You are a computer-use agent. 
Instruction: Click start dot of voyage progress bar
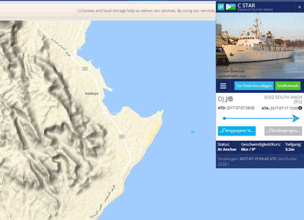pos(224,118)
